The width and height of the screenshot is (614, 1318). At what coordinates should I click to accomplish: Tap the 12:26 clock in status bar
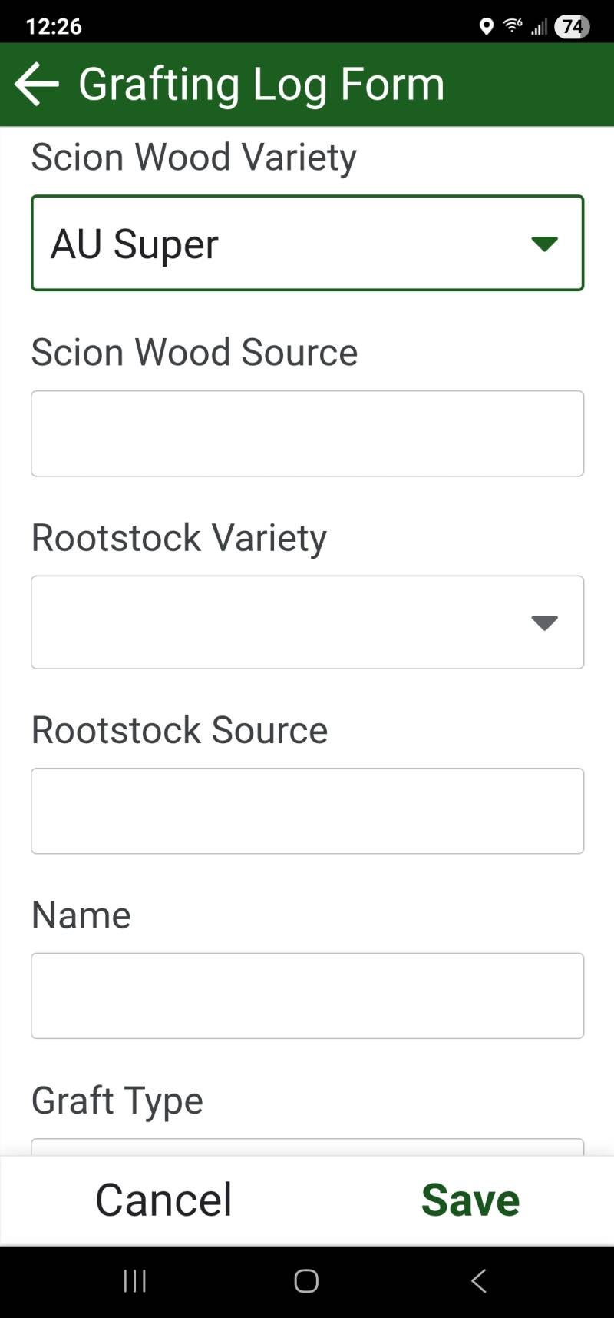54,27
